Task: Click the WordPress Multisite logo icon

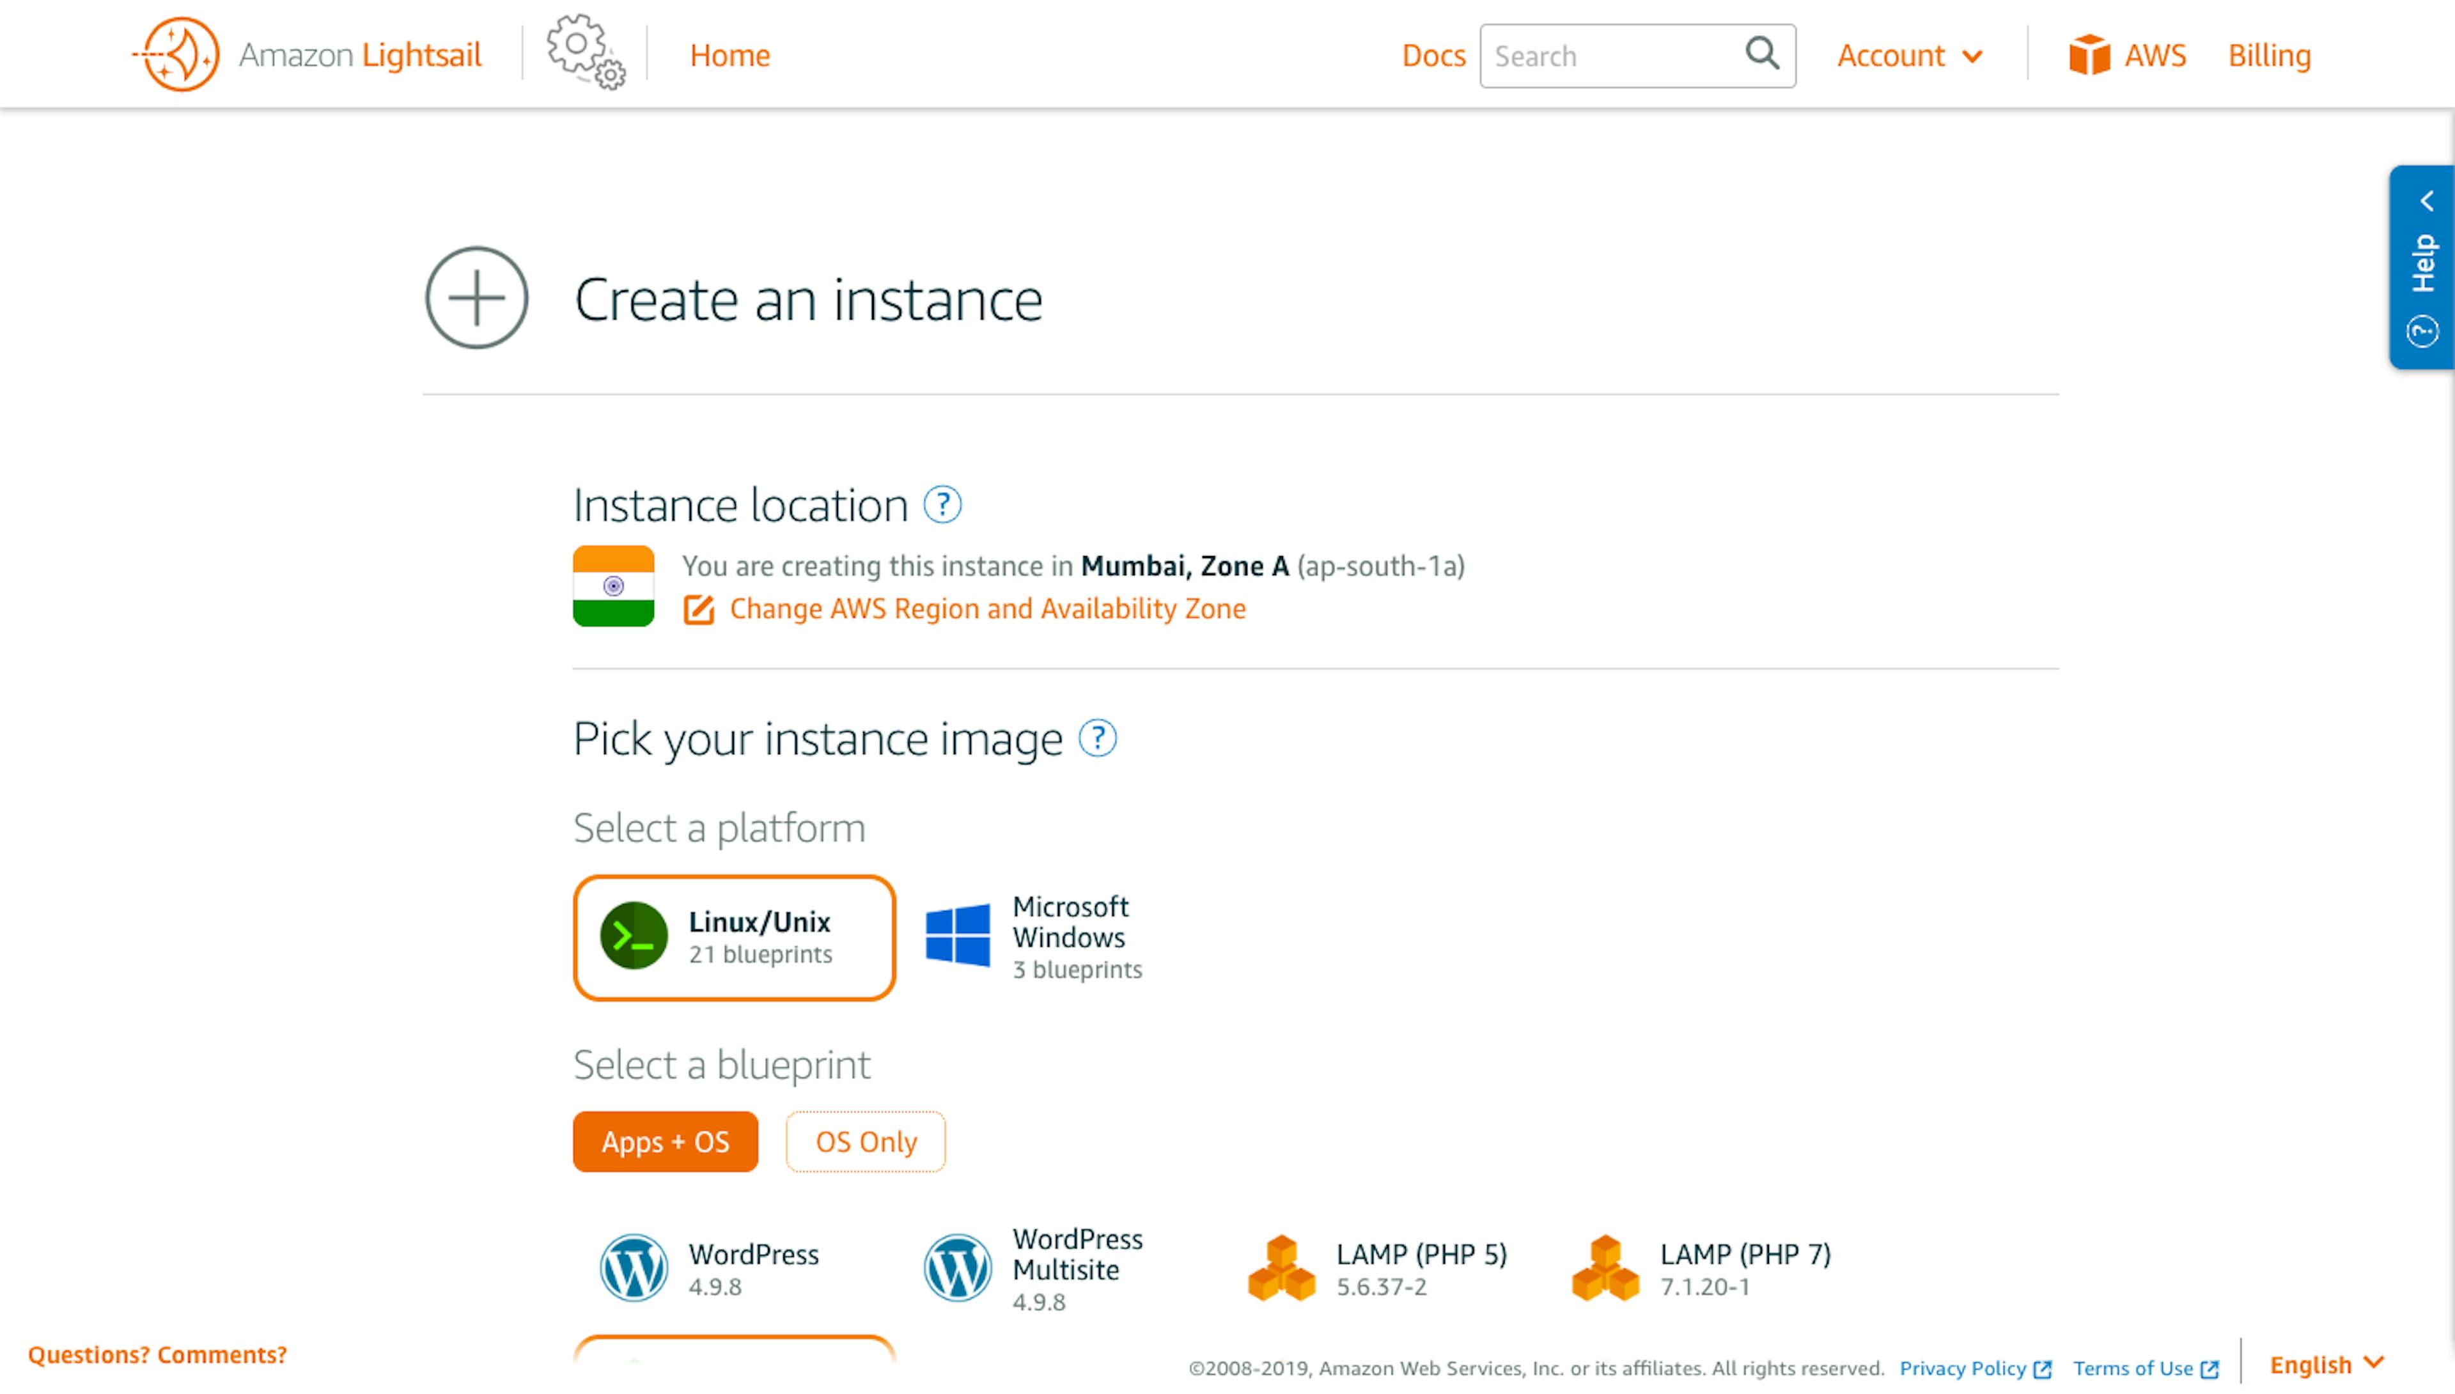Action: [958, 1267]
